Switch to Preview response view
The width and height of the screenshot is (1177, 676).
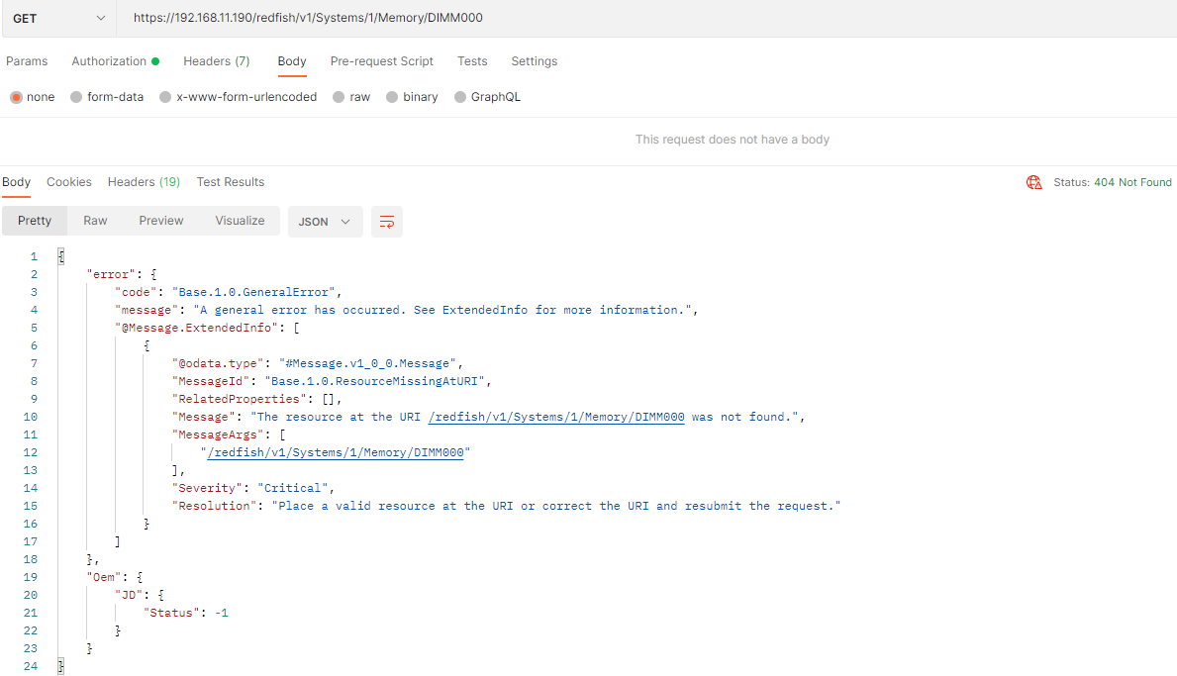coord(160,221)
